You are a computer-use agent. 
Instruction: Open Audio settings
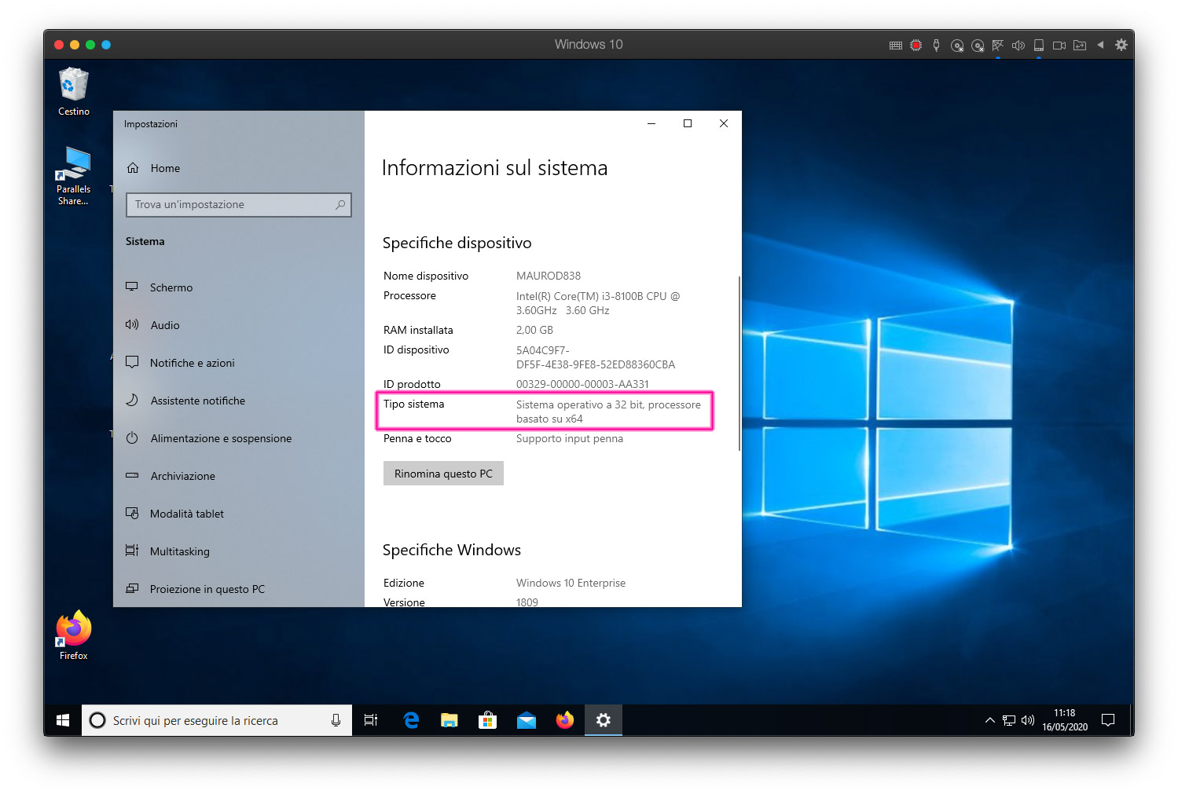(x=239, y=325)
